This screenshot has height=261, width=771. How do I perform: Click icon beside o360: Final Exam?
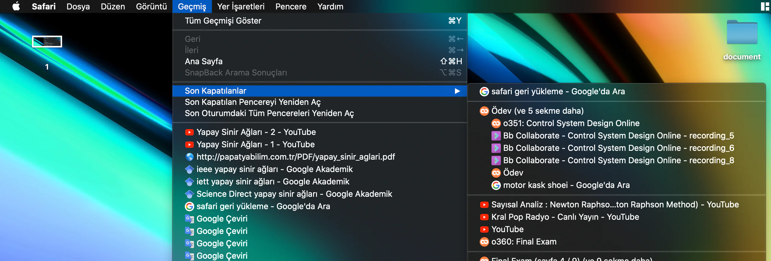(484, 242)
